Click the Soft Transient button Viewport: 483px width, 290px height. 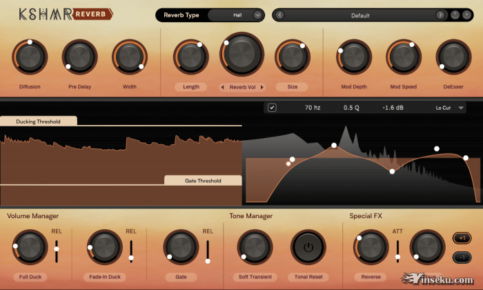pyautogui.click(x=255, y=276)
